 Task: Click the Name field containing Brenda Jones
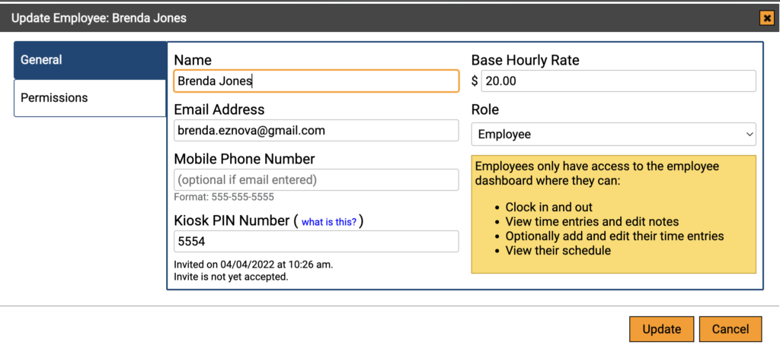pyautogui.click(x=316, y=81)
